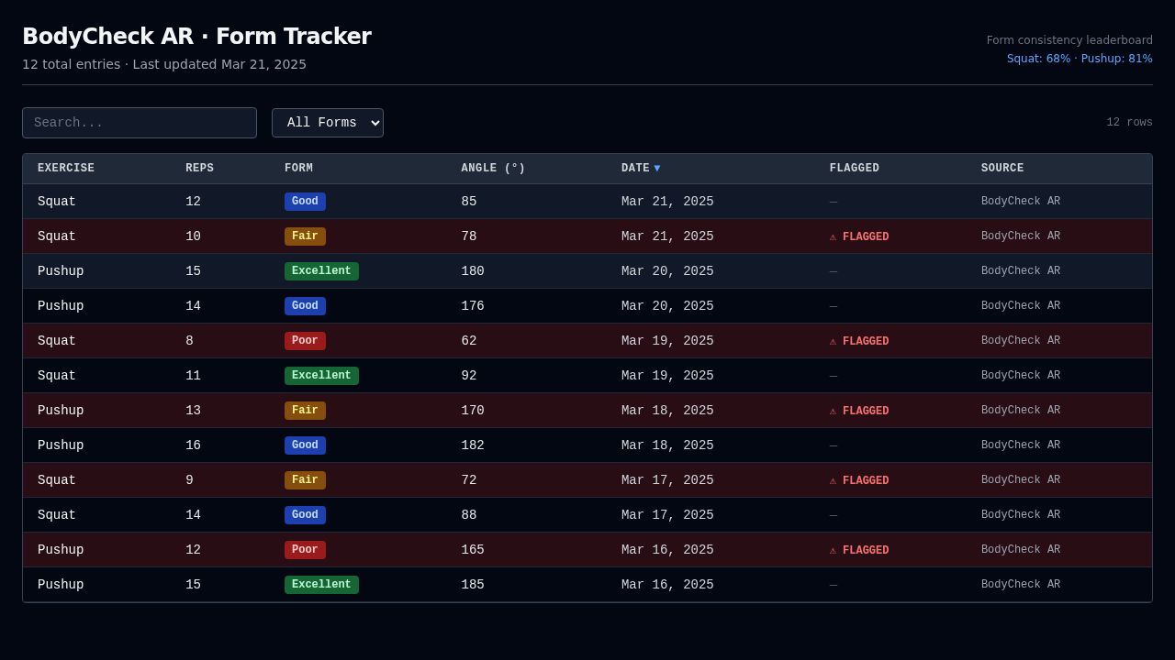
Task: Select angle value 180
Action: coord(473,271)
